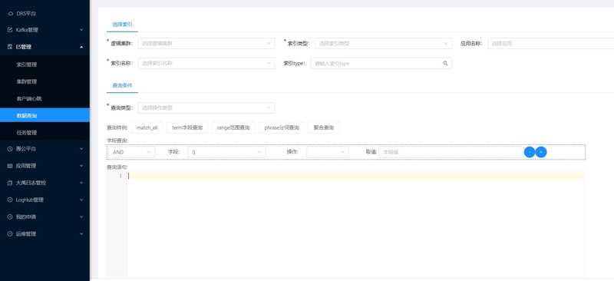
Task: Focus the 索引type input field
Action: [x=381, y=64]
